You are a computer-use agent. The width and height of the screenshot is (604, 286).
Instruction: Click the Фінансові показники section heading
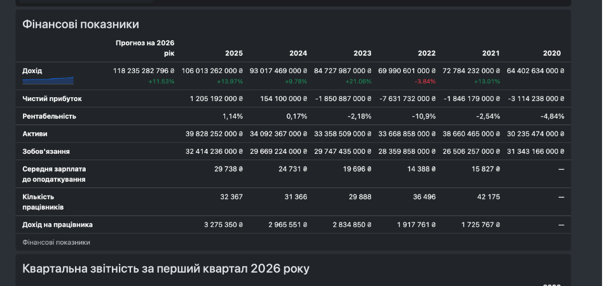(81, 24)
